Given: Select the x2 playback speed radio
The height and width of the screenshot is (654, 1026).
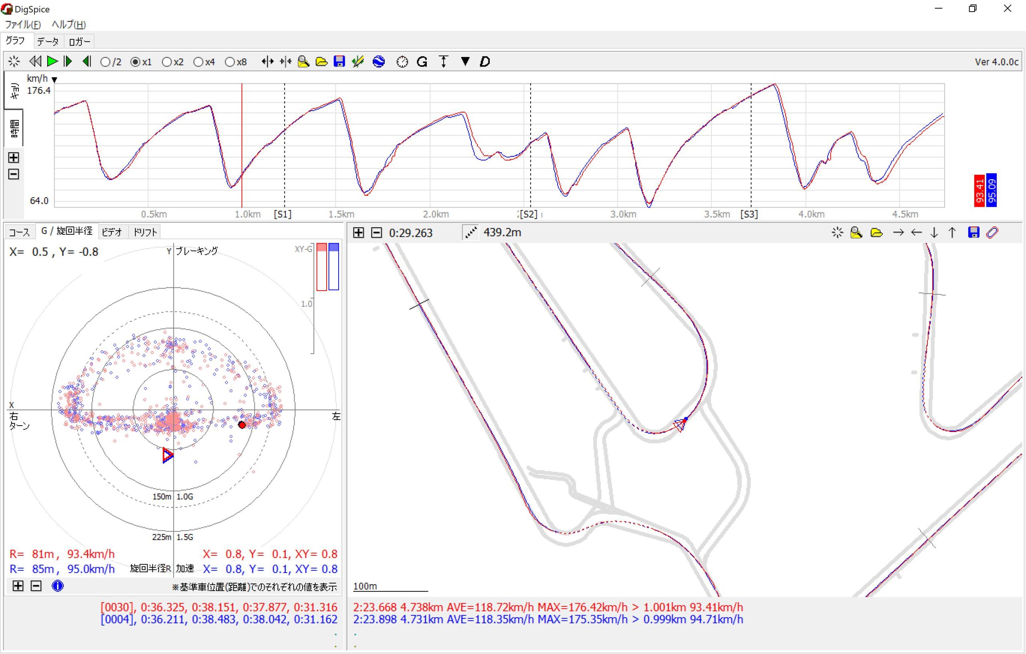Looking at the screenshot, I should [167, 62].
